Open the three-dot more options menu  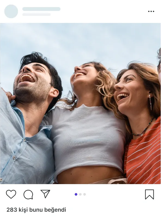pyautogui.click(x=151, y=11)
